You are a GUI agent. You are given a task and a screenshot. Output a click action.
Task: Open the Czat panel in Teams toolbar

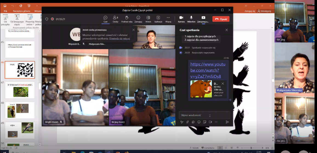105,19
